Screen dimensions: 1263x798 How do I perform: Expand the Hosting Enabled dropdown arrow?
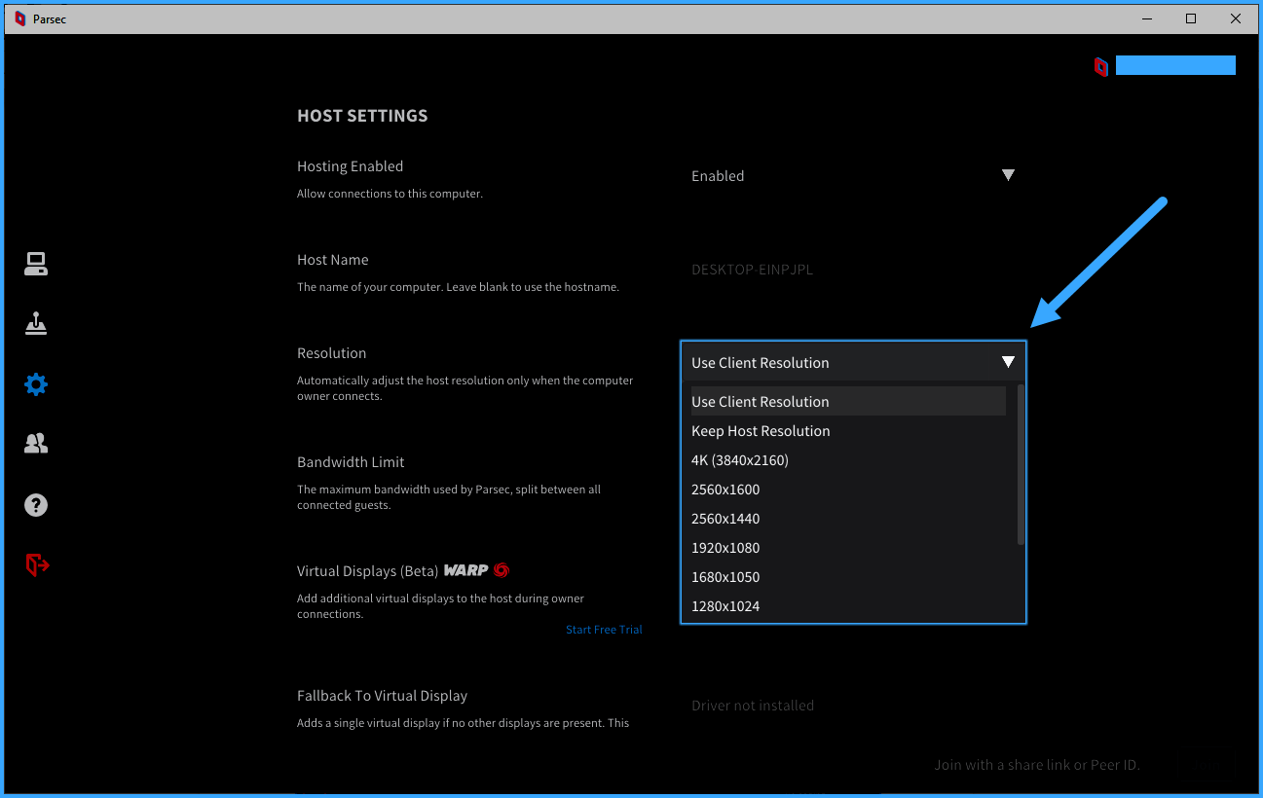tap(1008, 175)
